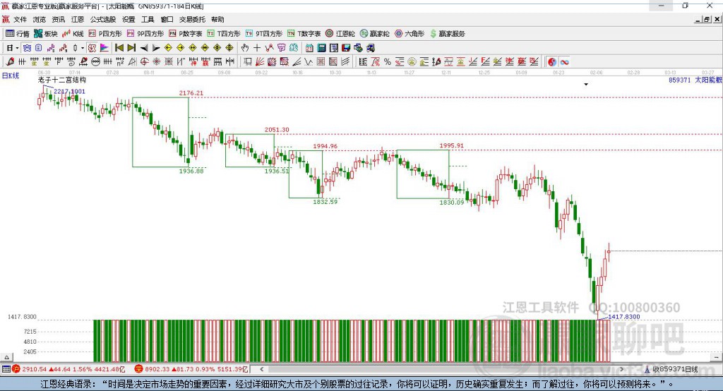Screen dimensions: 723x391
Task: Select the crosshair cursor tool
Action: (257, 48)
